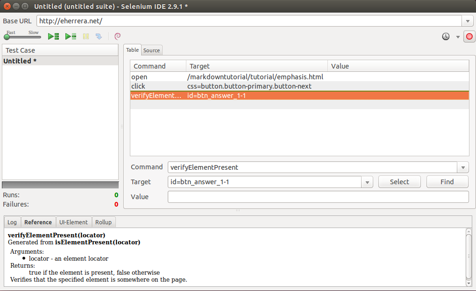Open the UI-Element tab

[x=73, y=222]
